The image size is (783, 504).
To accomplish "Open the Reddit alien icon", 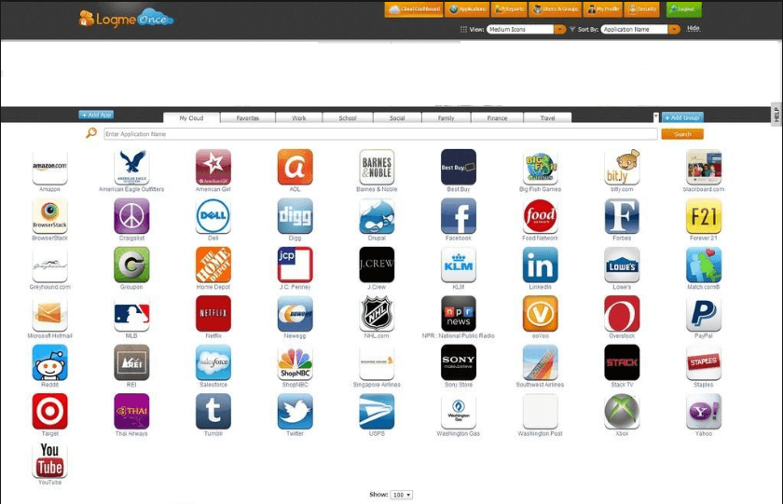I will tap(49, 362).
